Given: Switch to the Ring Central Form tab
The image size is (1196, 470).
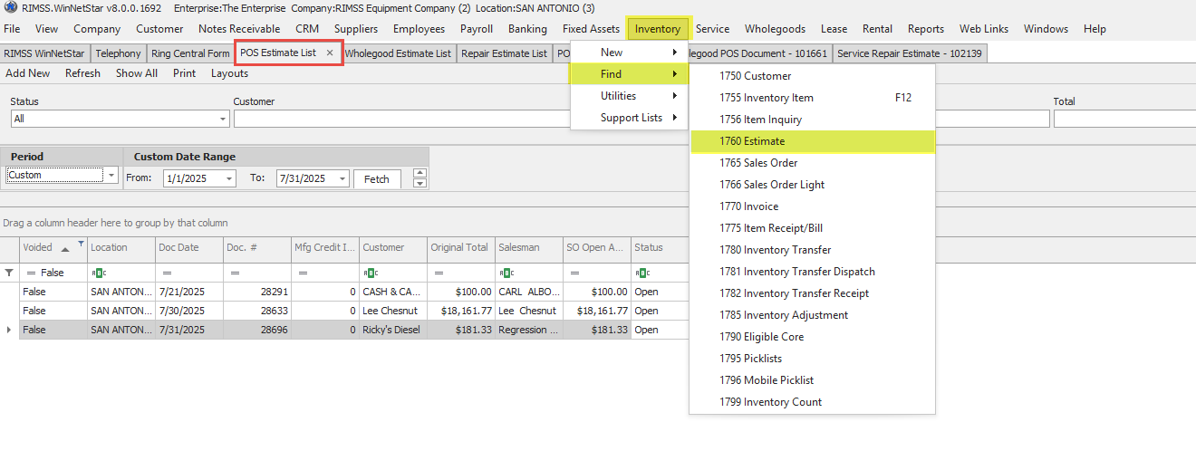Looking at the screenshot, I should (190, 53).
